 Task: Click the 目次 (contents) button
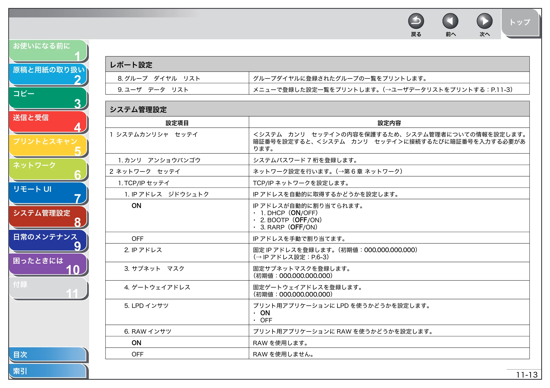tap(48, 355)
